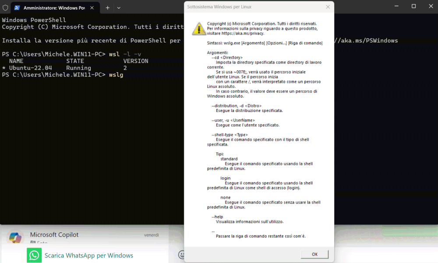Click the 'standard' shell type text
Image resolution: width=438 pixels, height=263 pixels.
coord(229,159)
